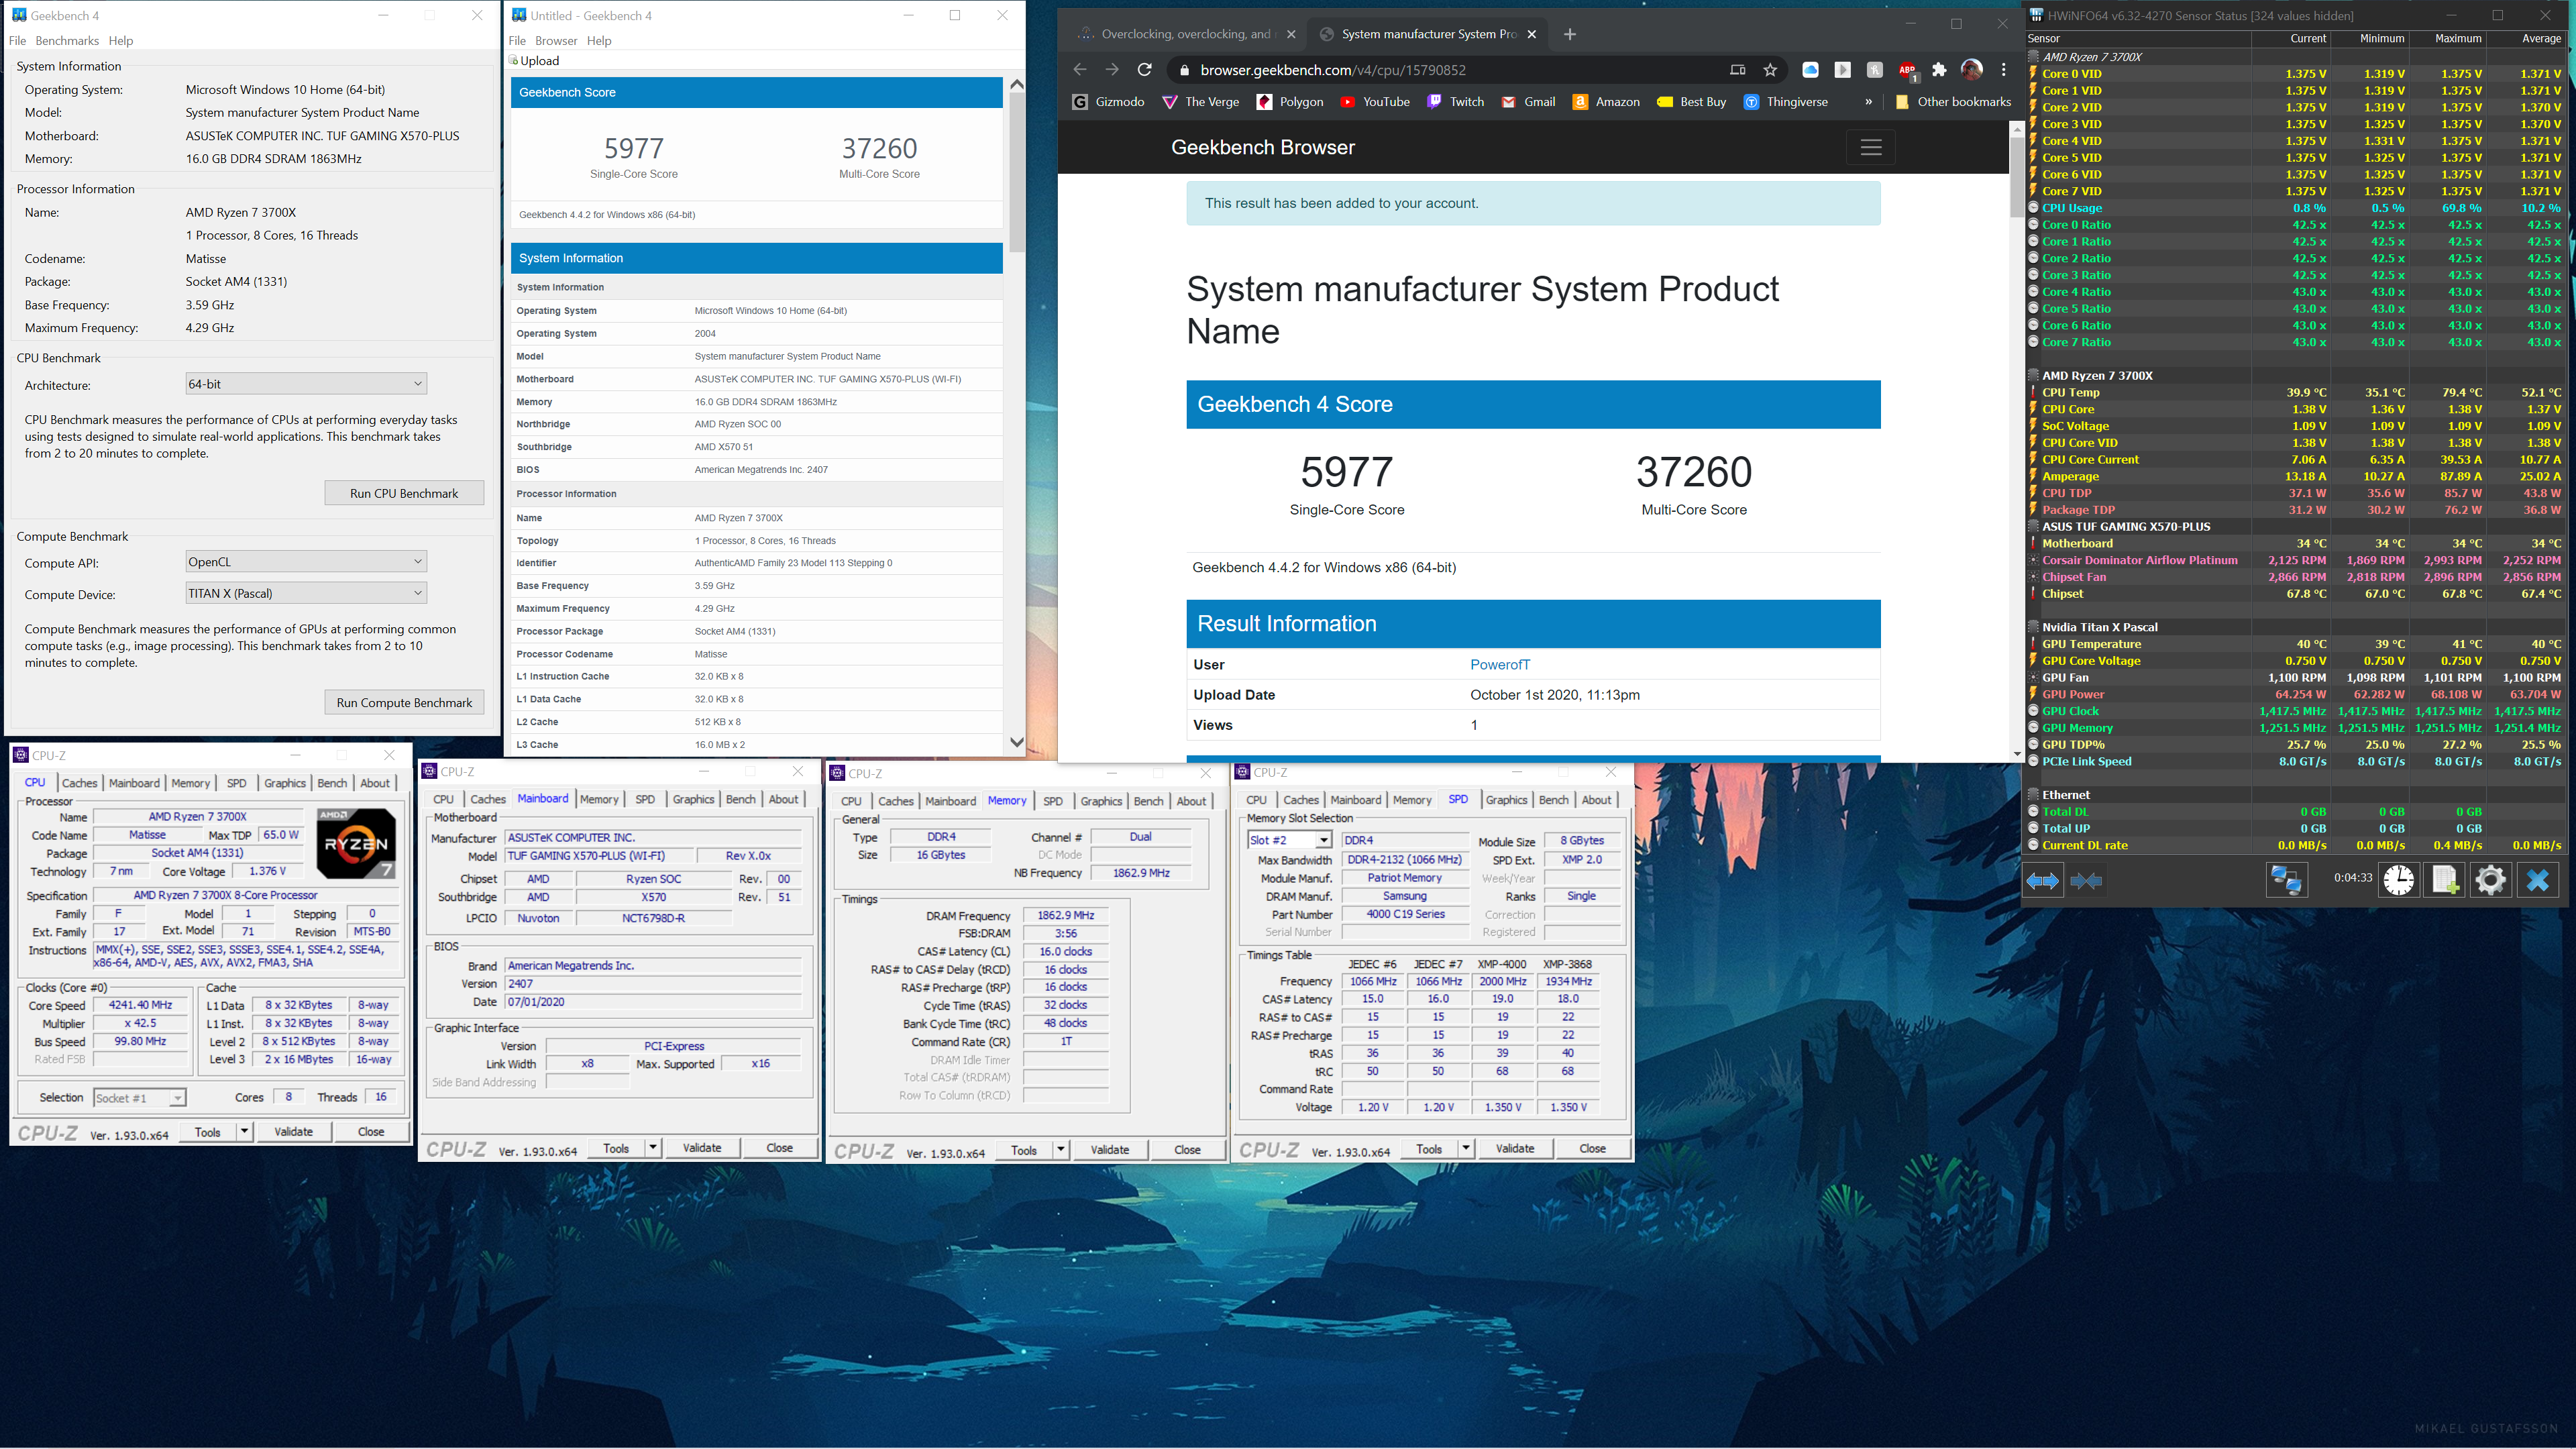Image resolution: width=2576 pixels, height=1449 pixels.
Task: Open a new Chrome tab
Action: coord(1570,34)
